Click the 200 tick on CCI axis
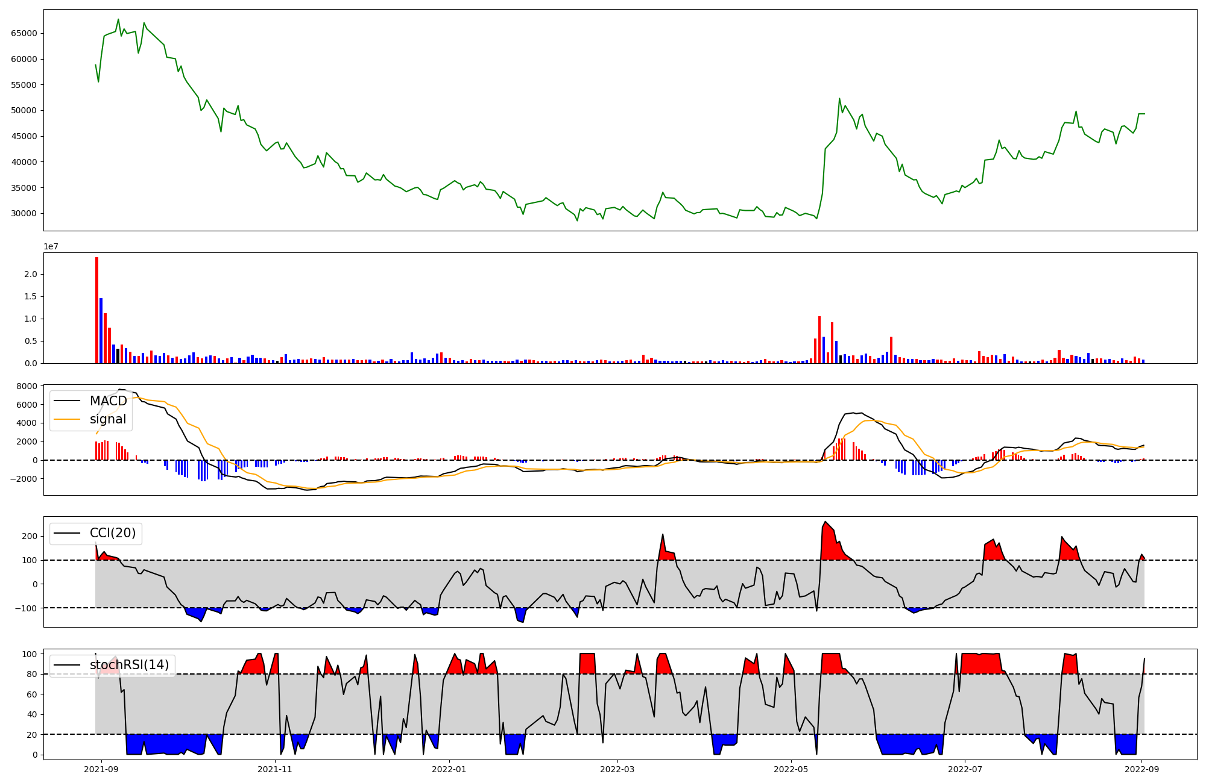1206x783 pixels. pos(30,536)
